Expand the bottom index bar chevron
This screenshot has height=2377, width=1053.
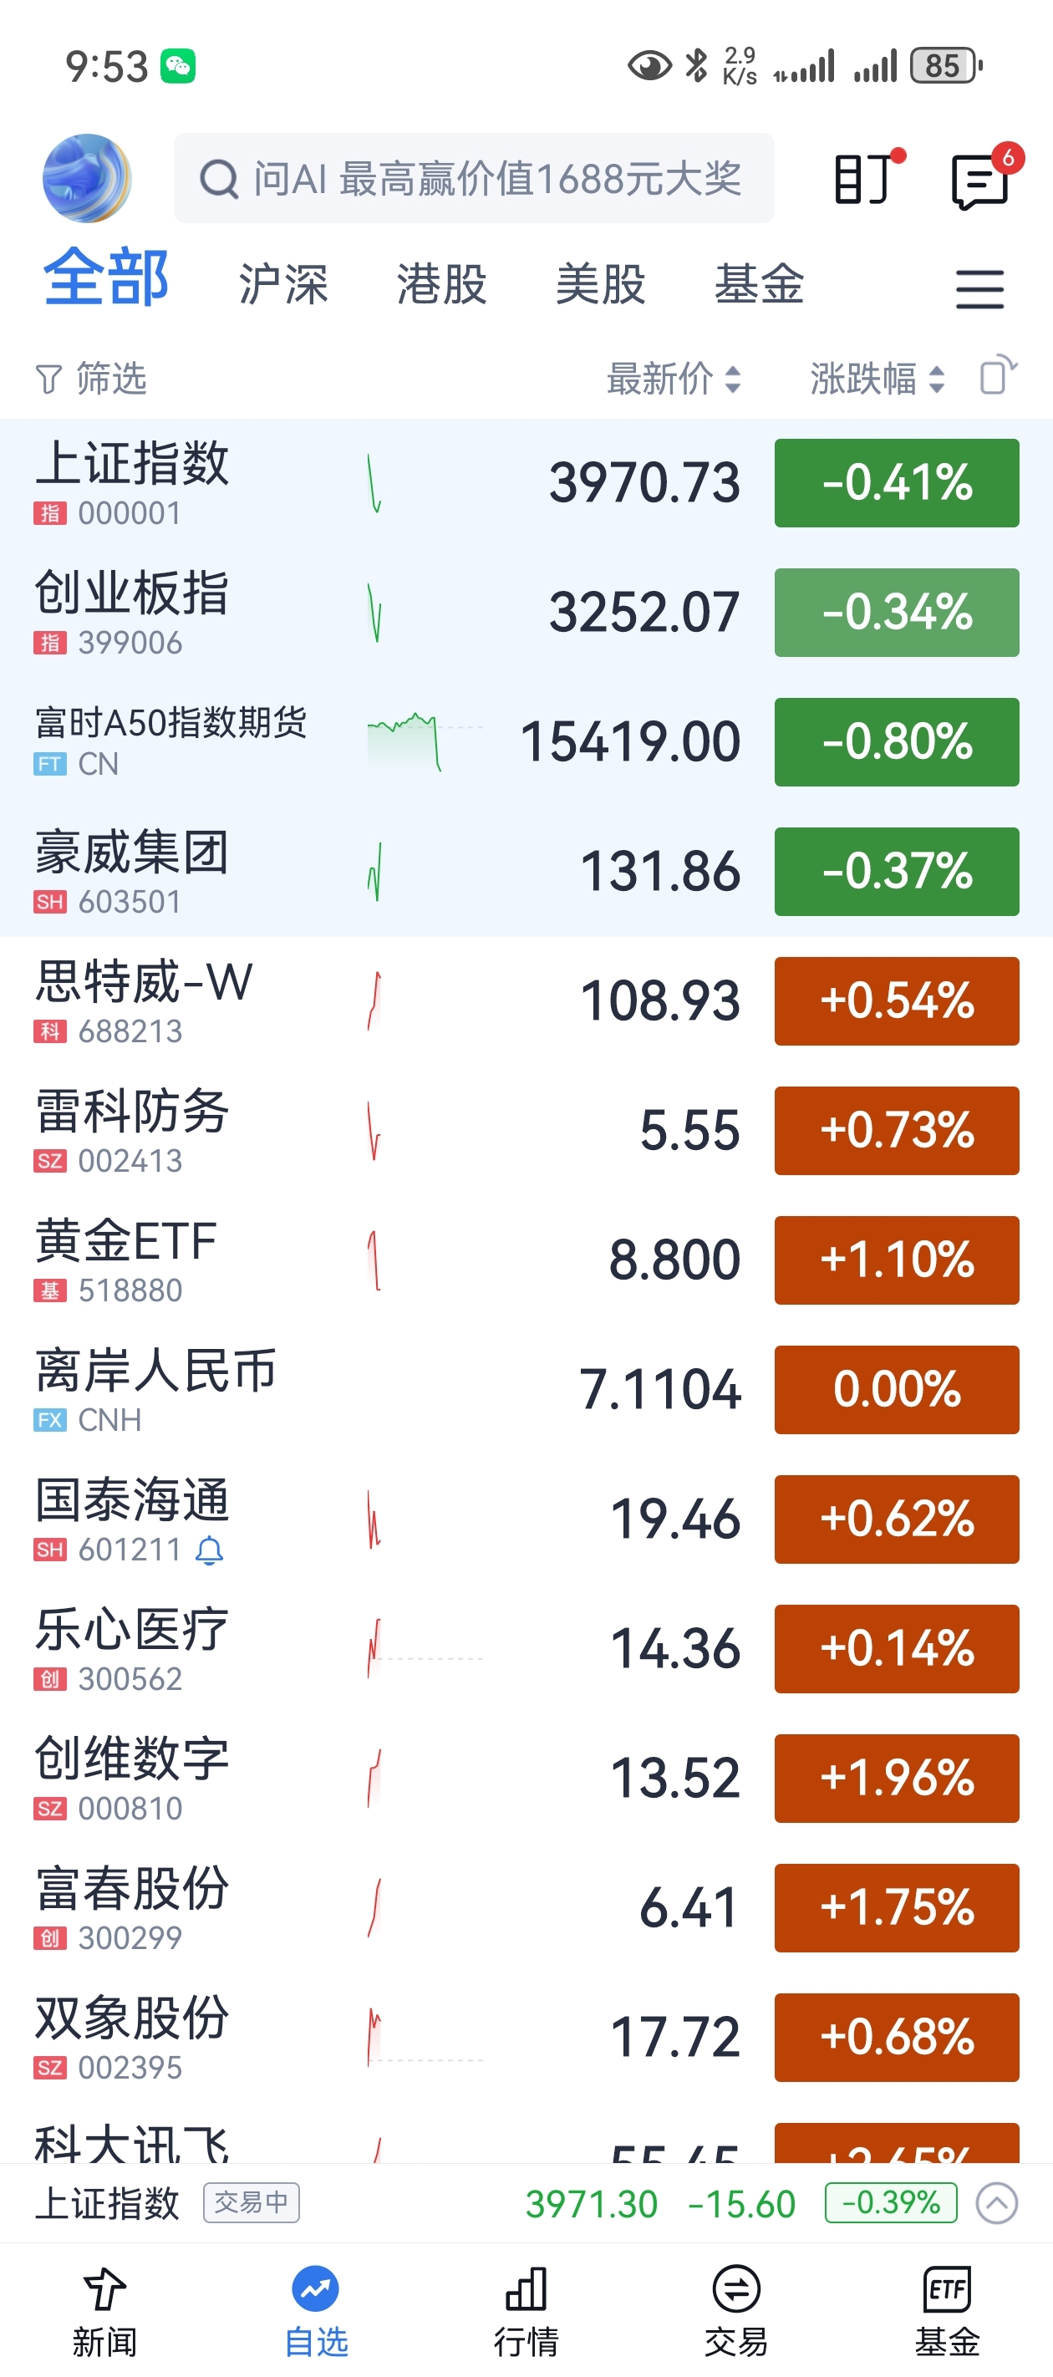click(x=997, y=2203)
